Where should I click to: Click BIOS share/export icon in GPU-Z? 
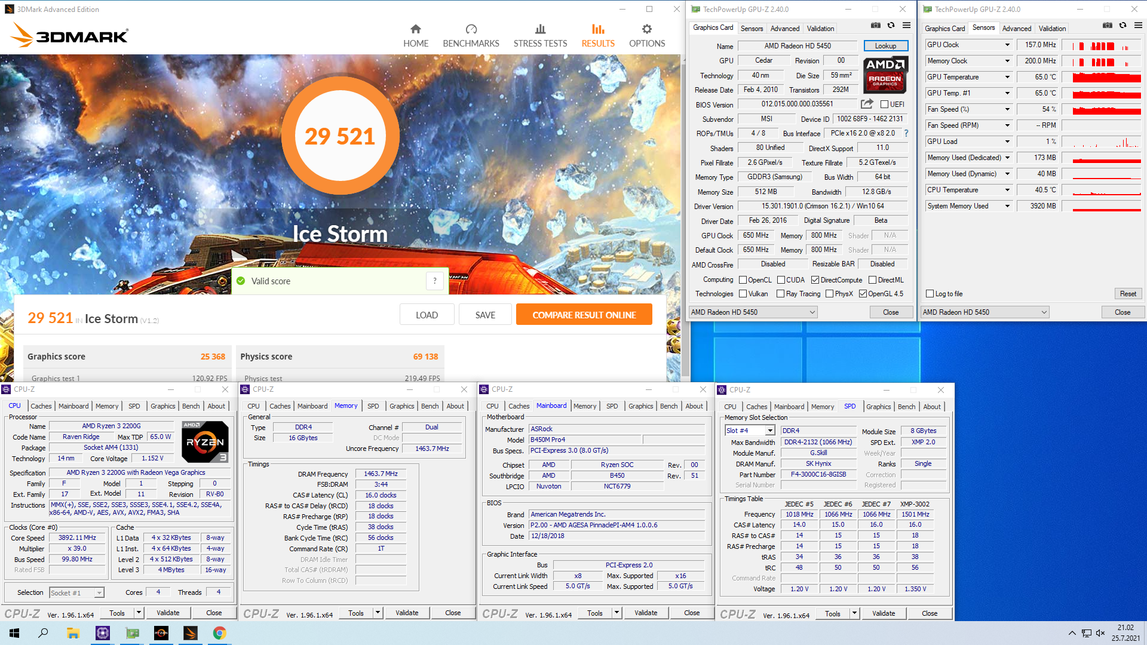coord(867,104)
